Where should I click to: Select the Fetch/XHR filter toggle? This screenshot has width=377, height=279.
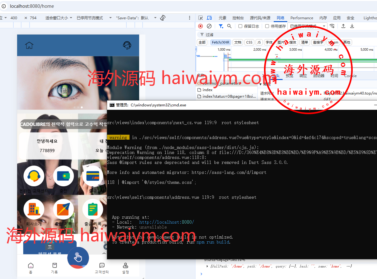pos(221,42)
